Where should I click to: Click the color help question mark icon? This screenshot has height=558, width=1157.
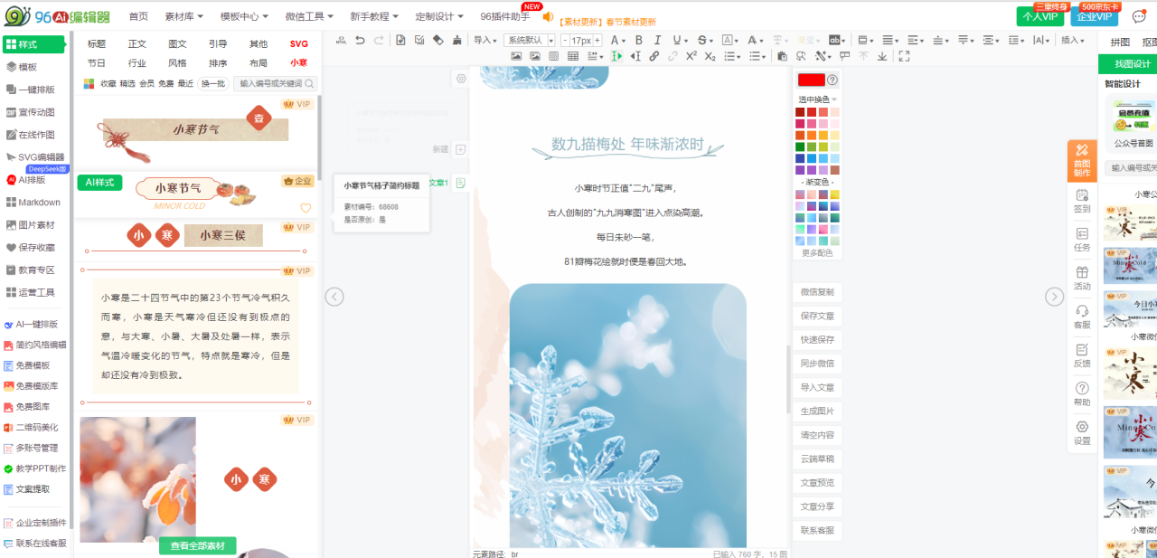click(832, 80)
